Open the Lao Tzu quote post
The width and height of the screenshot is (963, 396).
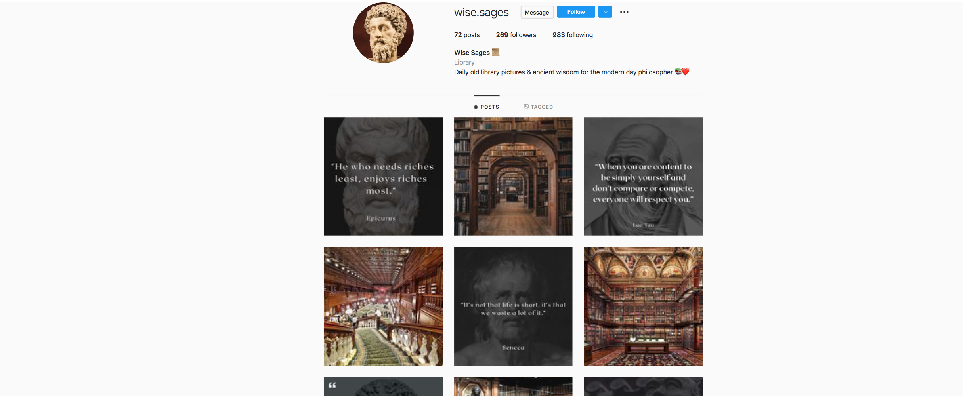pos(643,177)
